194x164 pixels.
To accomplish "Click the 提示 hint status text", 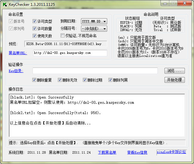I will click(x=88, y=143).
